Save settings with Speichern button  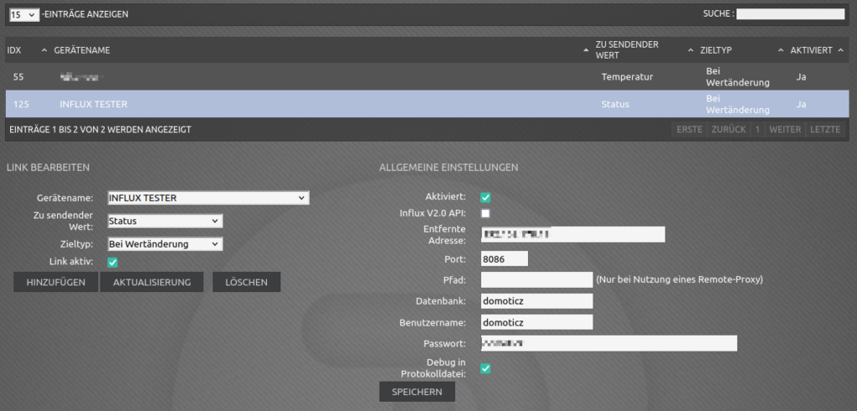pos(417,392)
